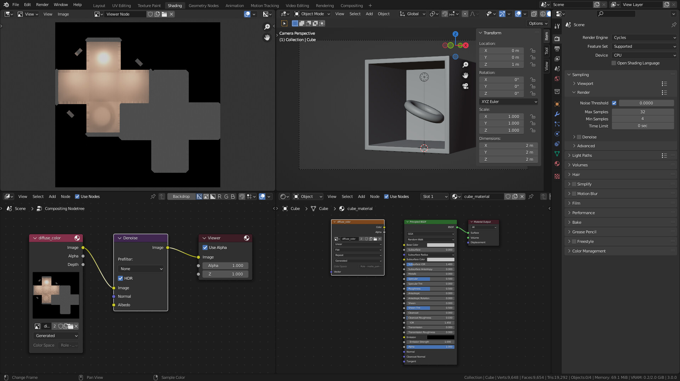Disable Use Alpha on the Viewer node
680x381 pixels.
(205, 248)
